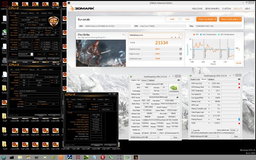This screenshot has height=160, width=256.
Task: Open the Power Consumption sensor dropdown
Action: pos(209,116)
